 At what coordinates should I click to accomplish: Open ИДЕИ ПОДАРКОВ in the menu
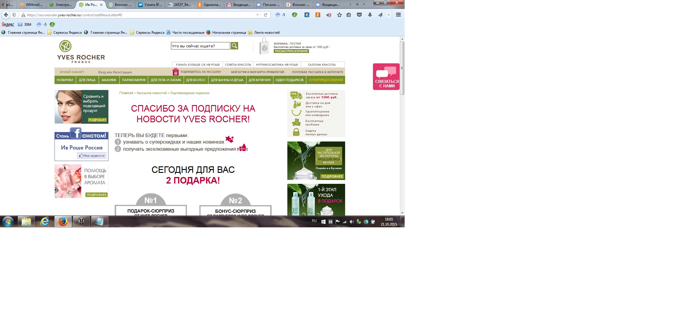(289, 80)
